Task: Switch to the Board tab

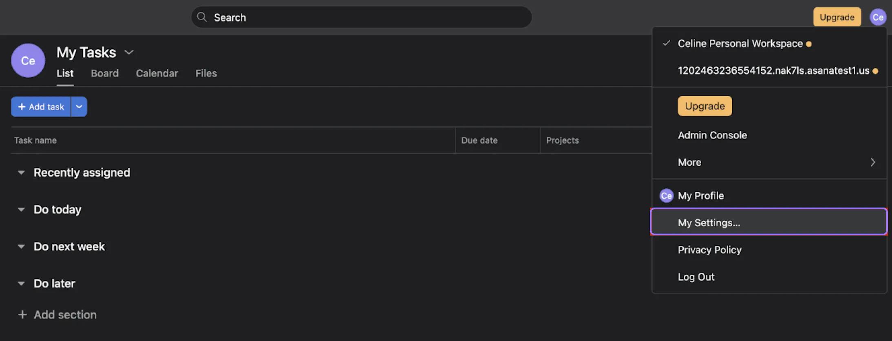Action: click(104, 73)
